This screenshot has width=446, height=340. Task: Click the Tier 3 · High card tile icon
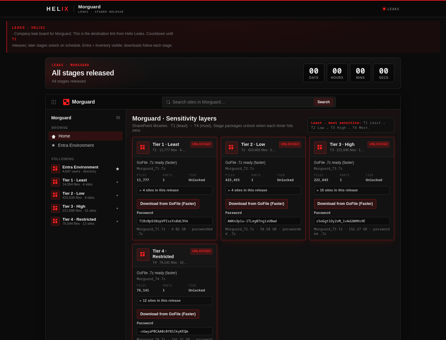[x=320, y=148]
